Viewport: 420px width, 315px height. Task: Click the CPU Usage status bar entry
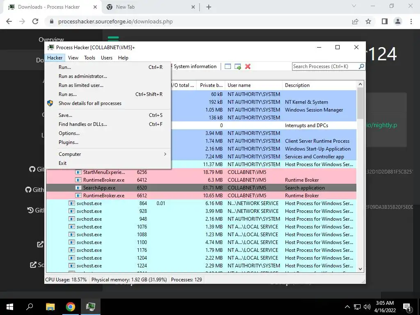(x=66, y=280)
